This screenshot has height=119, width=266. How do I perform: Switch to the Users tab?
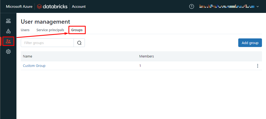pos(25,30)
